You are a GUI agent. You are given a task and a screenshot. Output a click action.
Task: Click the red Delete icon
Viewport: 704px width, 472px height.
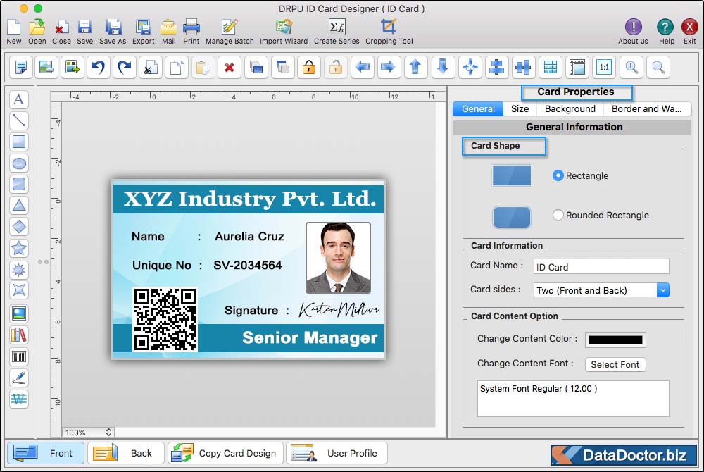(x=229, y=68)
